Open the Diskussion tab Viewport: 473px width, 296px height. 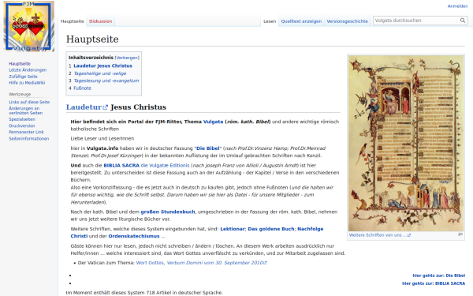click(100, 21)
